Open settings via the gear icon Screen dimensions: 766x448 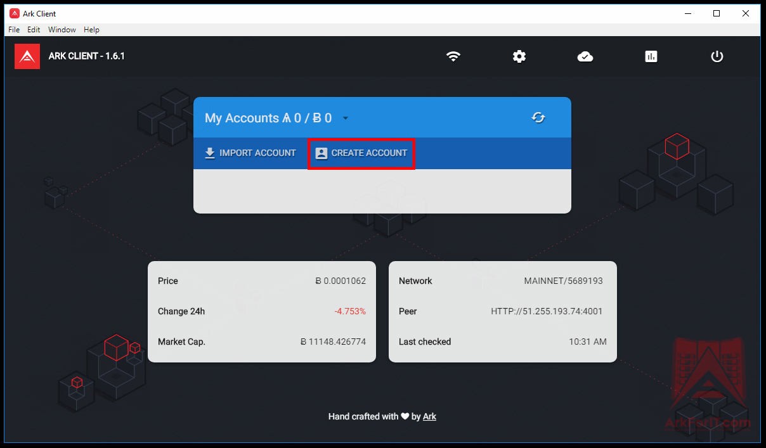[519, 56]
